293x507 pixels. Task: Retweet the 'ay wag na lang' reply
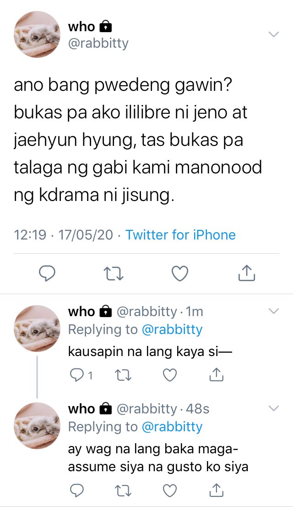click(x=123, y=490)
